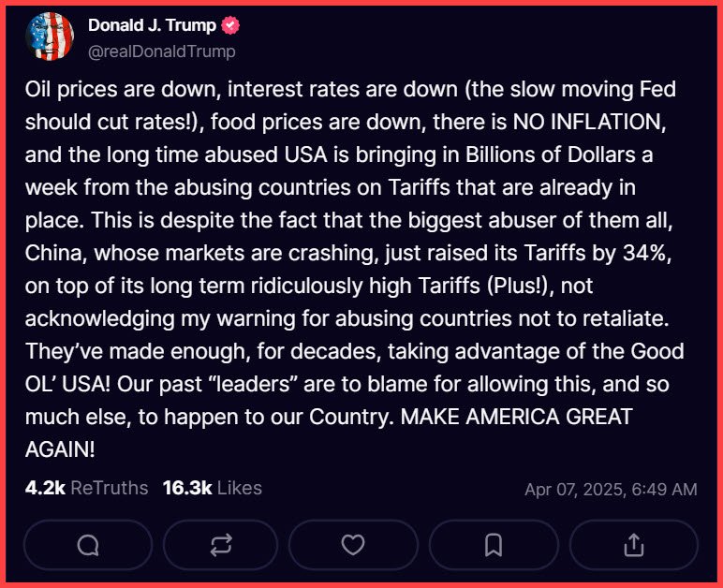Like the post with the heart icon
Screen dimensions: 723x588
[353, 545]
